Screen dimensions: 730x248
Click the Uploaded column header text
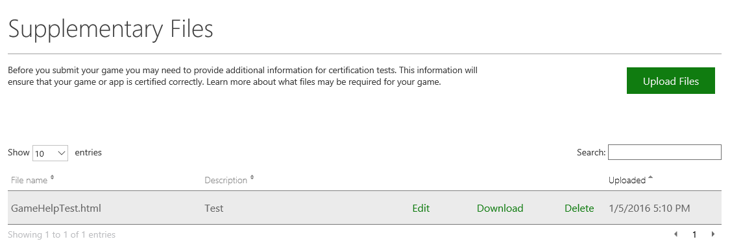click(x=627, y=180)
